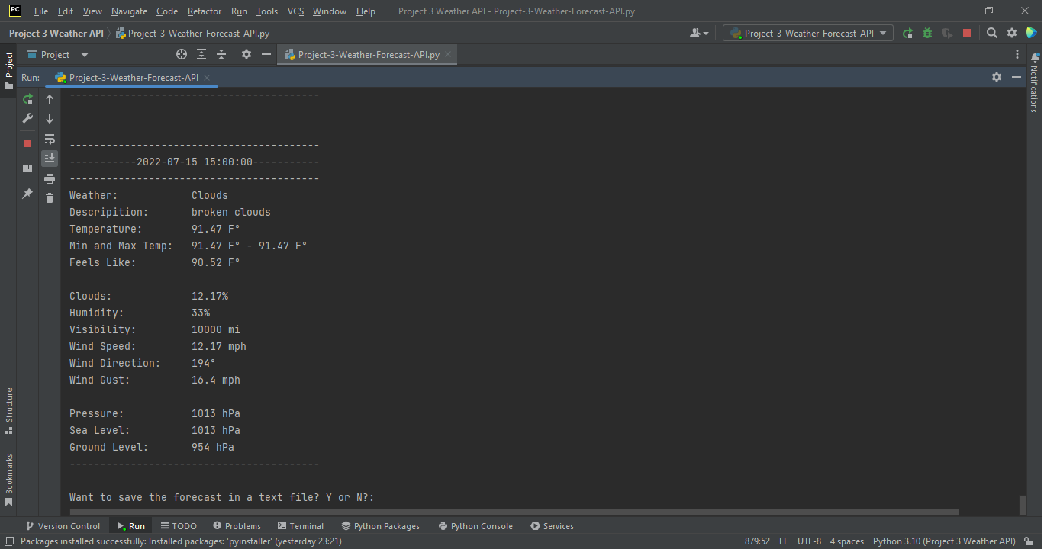Open Search Everywhere magnifier
1044x549 pixels.
coord(991,33)
